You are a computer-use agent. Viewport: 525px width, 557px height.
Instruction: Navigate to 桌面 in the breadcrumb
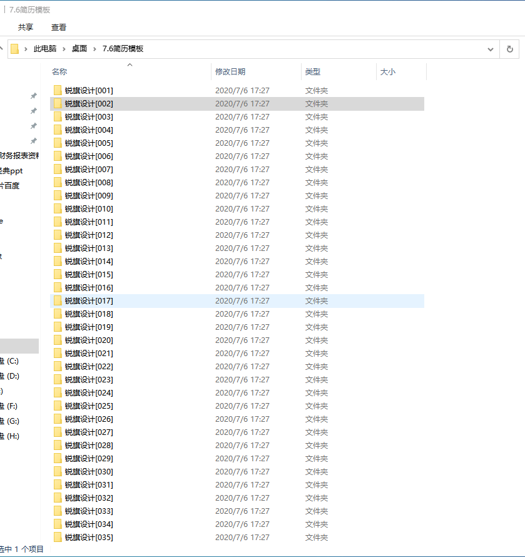(x=79, y=49)
